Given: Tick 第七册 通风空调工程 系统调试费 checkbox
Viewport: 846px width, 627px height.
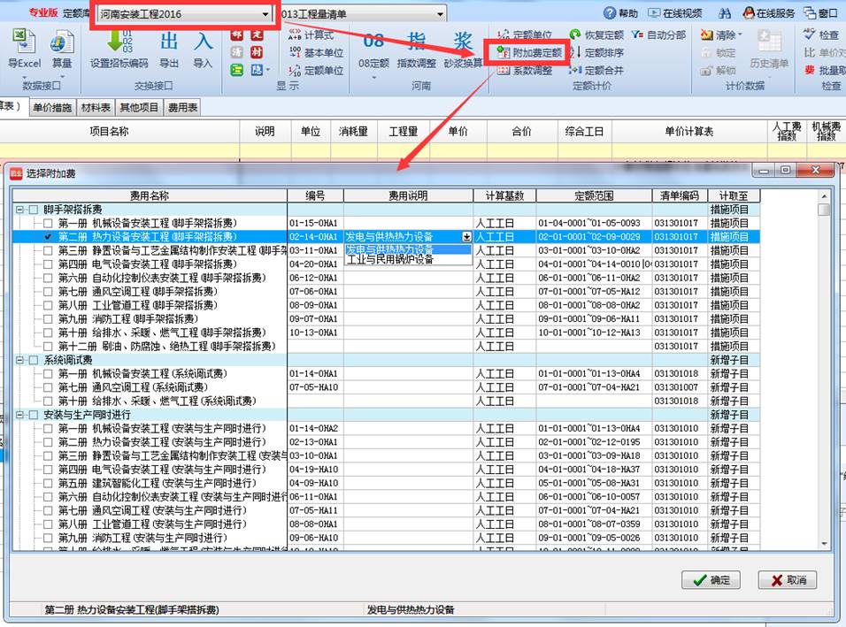Looking at the screenshot, I should click(49, 387).
